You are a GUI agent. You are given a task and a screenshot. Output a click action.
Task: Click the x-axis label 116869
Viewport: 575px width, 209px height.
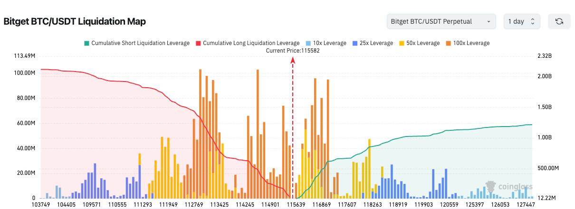click(321, 204)
